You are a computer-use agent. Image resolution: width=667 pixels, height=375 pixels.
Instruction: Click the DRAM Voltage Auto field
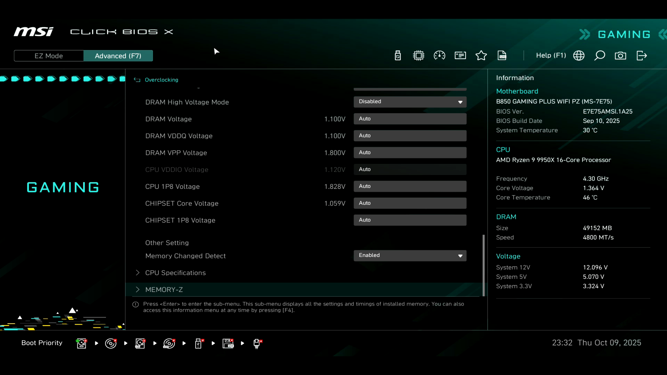tap(410, 119)
